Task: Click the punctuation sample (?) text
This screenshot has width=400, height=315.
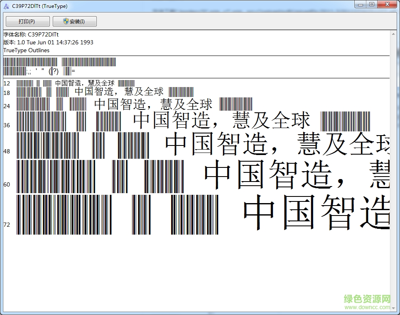Action: (54, 71)
